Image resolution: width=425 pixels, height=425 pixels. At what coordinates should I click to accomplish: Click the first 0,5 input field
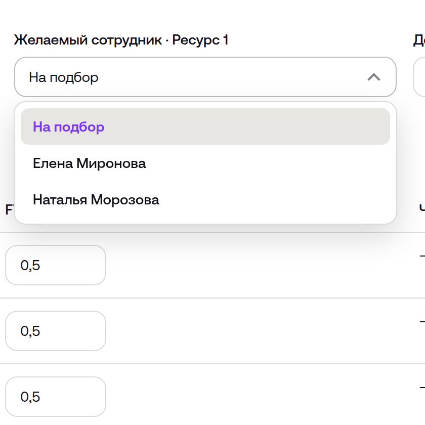(x=56, y=265)
